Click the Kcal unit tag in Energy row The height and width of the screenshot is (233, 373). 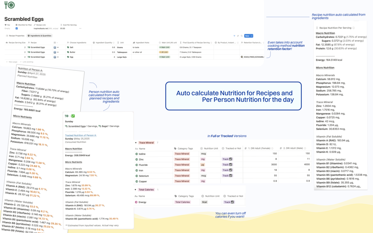[205, 202]
